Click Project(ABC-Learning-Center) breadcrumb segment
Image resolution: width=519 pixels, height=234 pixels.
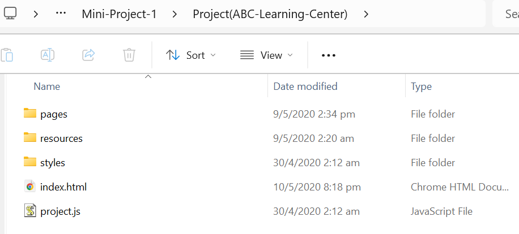(x=270, y=14)
